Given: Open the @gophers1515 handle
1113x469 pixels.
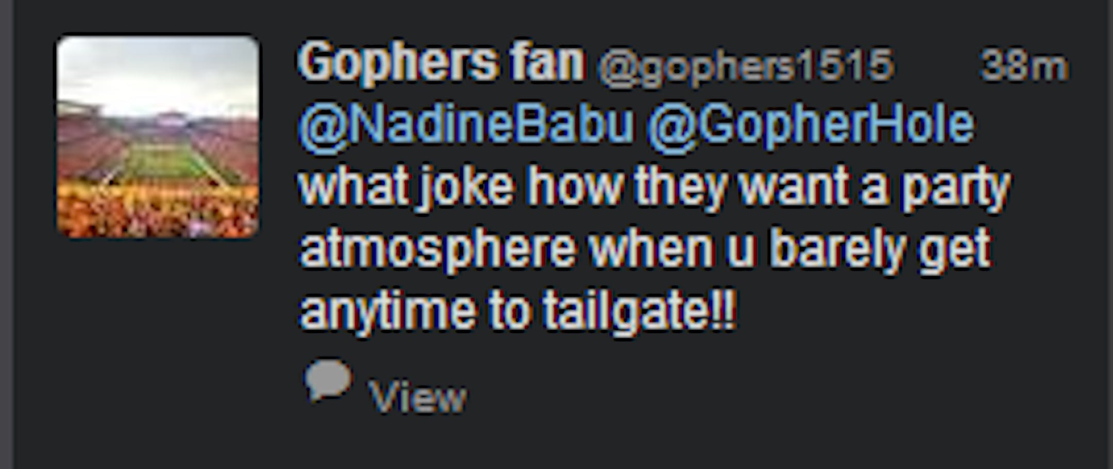Looking at the screenshot, I should click(745, 66).
